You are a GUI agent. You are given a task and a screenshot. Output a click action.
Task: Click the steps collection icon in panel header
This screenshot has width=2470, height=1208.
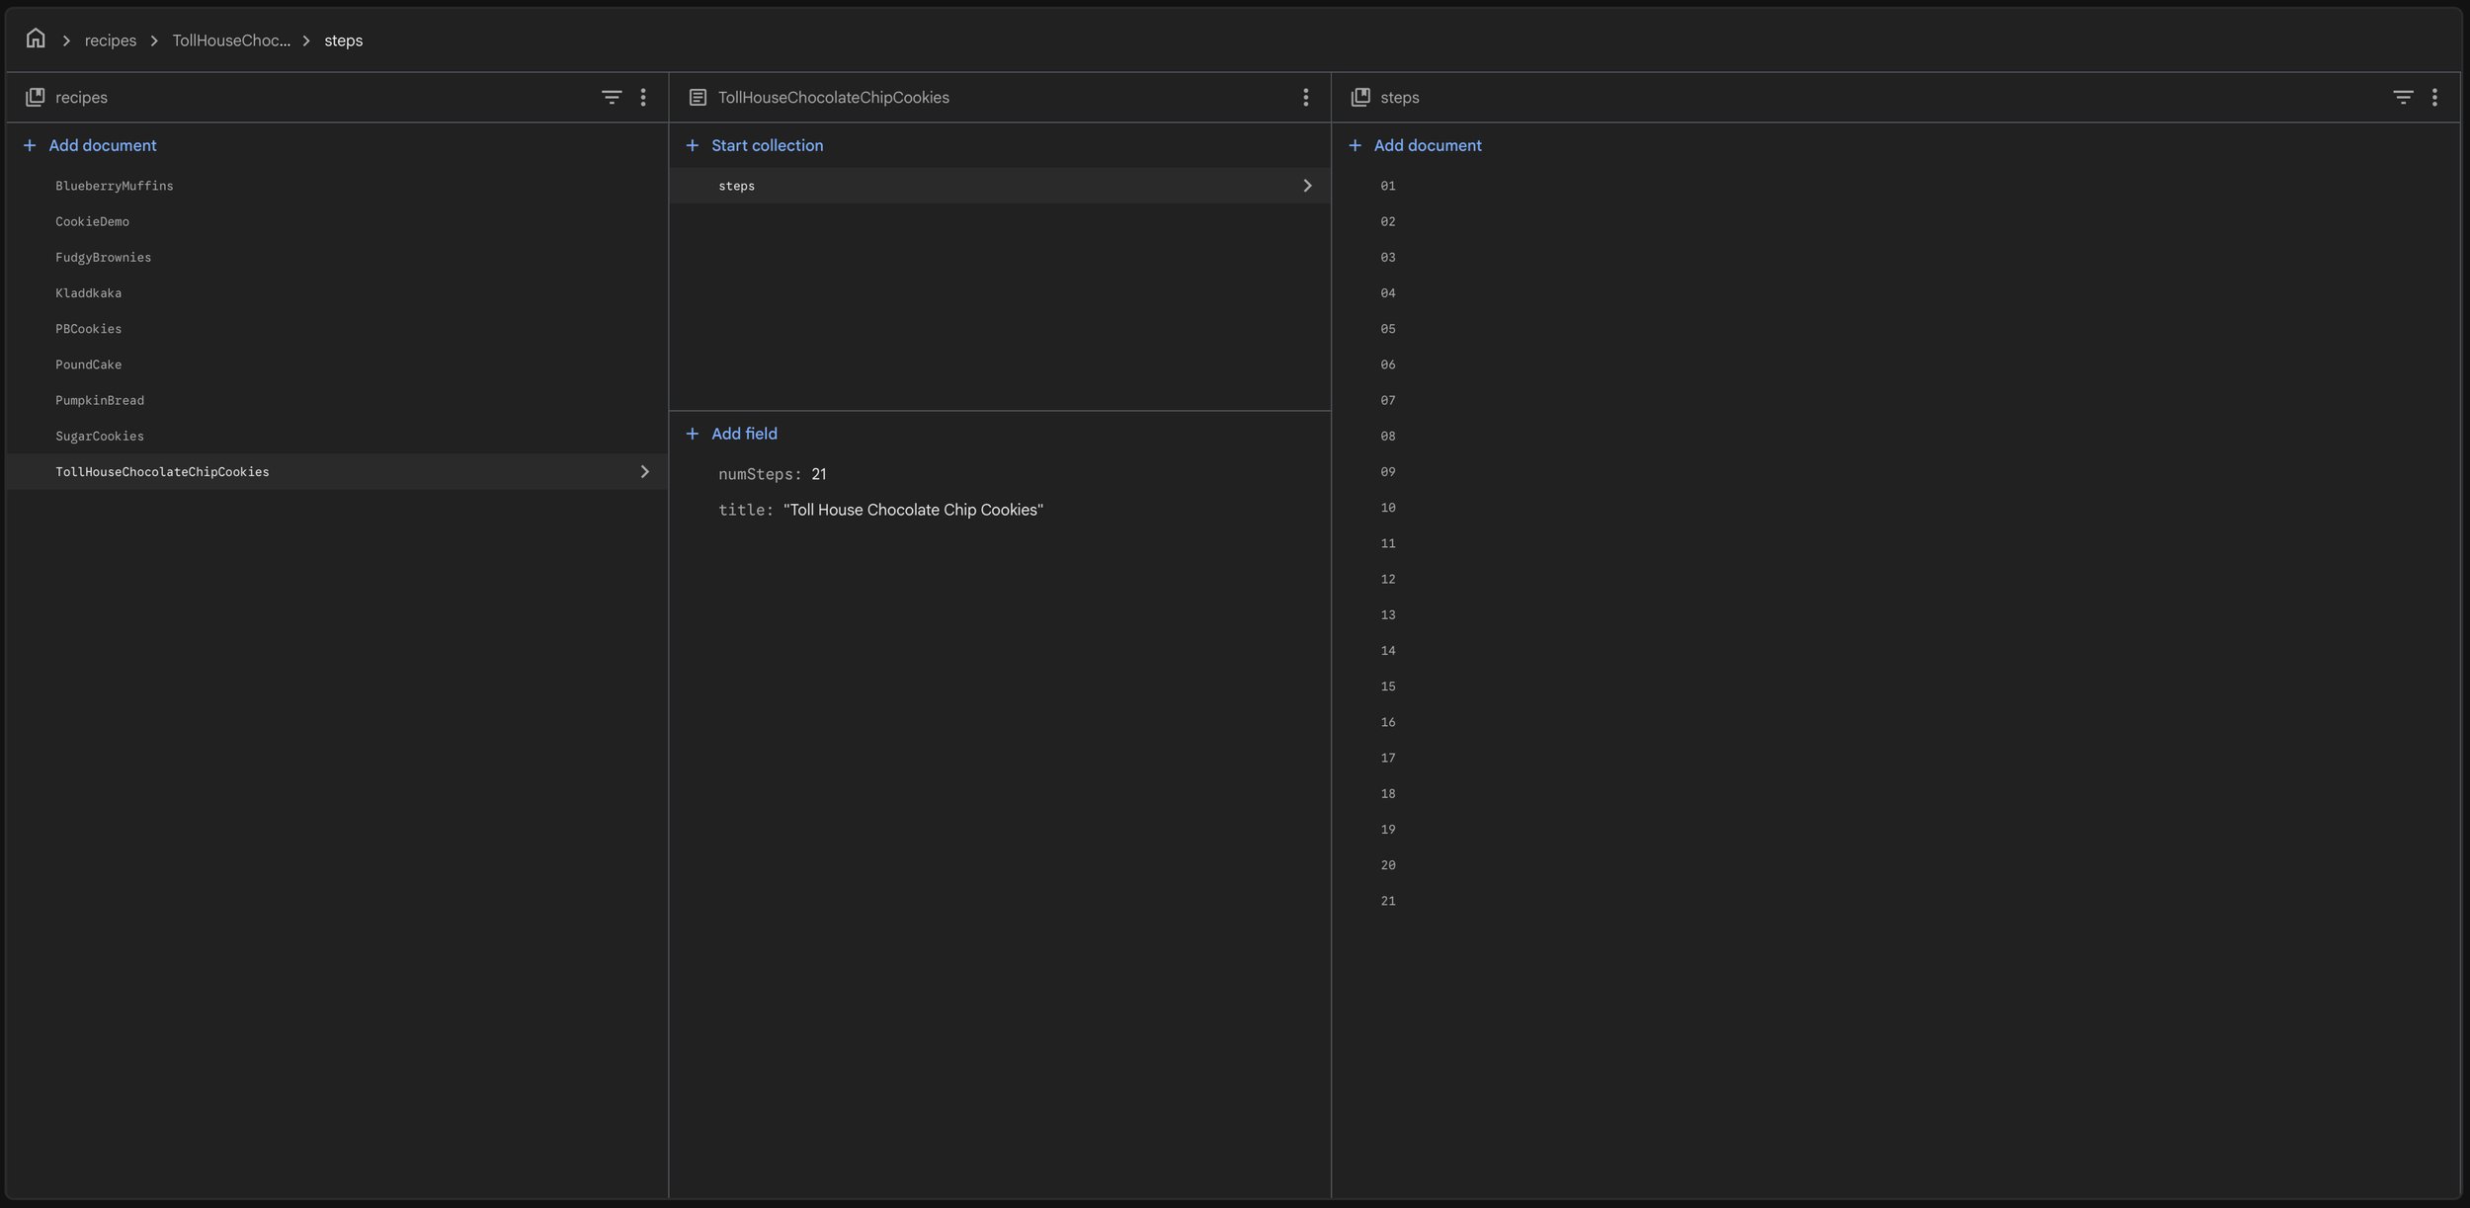1360,97
